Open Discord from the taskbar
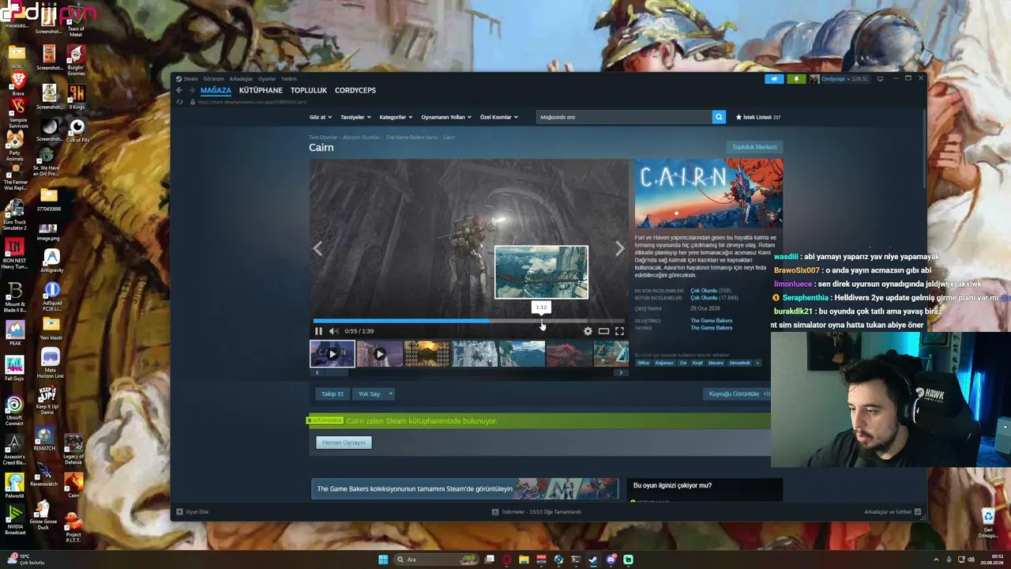The image size is (1011, 569). click(611, 560)
